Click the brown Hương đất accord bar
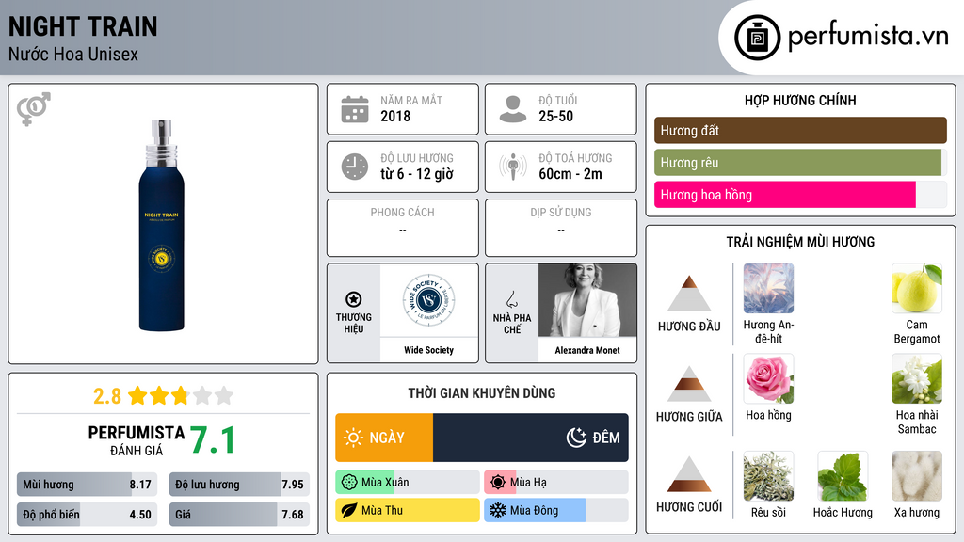964x542 pixels. pos(800,130)
